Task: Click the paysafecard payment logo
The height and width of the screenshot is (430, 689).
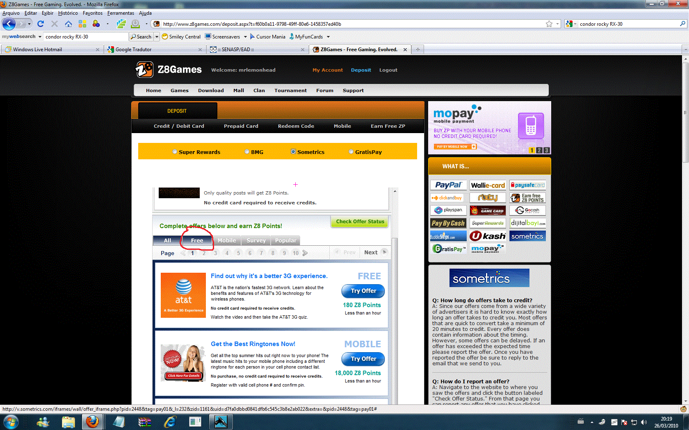Action: click(x=527, y=185)
